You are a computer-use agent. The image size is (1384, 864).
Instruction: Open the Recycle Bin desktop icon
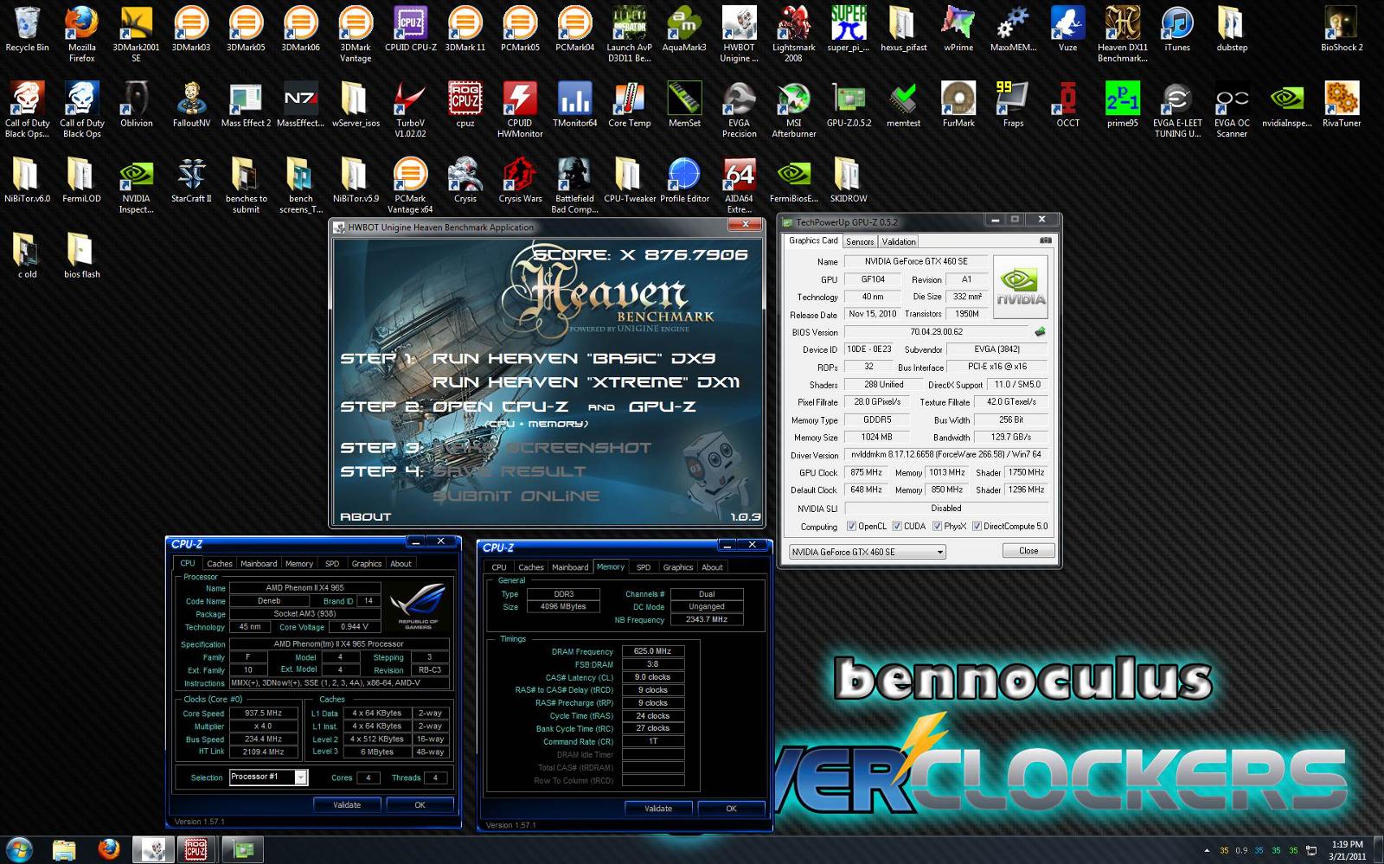(x=27, y=29)
